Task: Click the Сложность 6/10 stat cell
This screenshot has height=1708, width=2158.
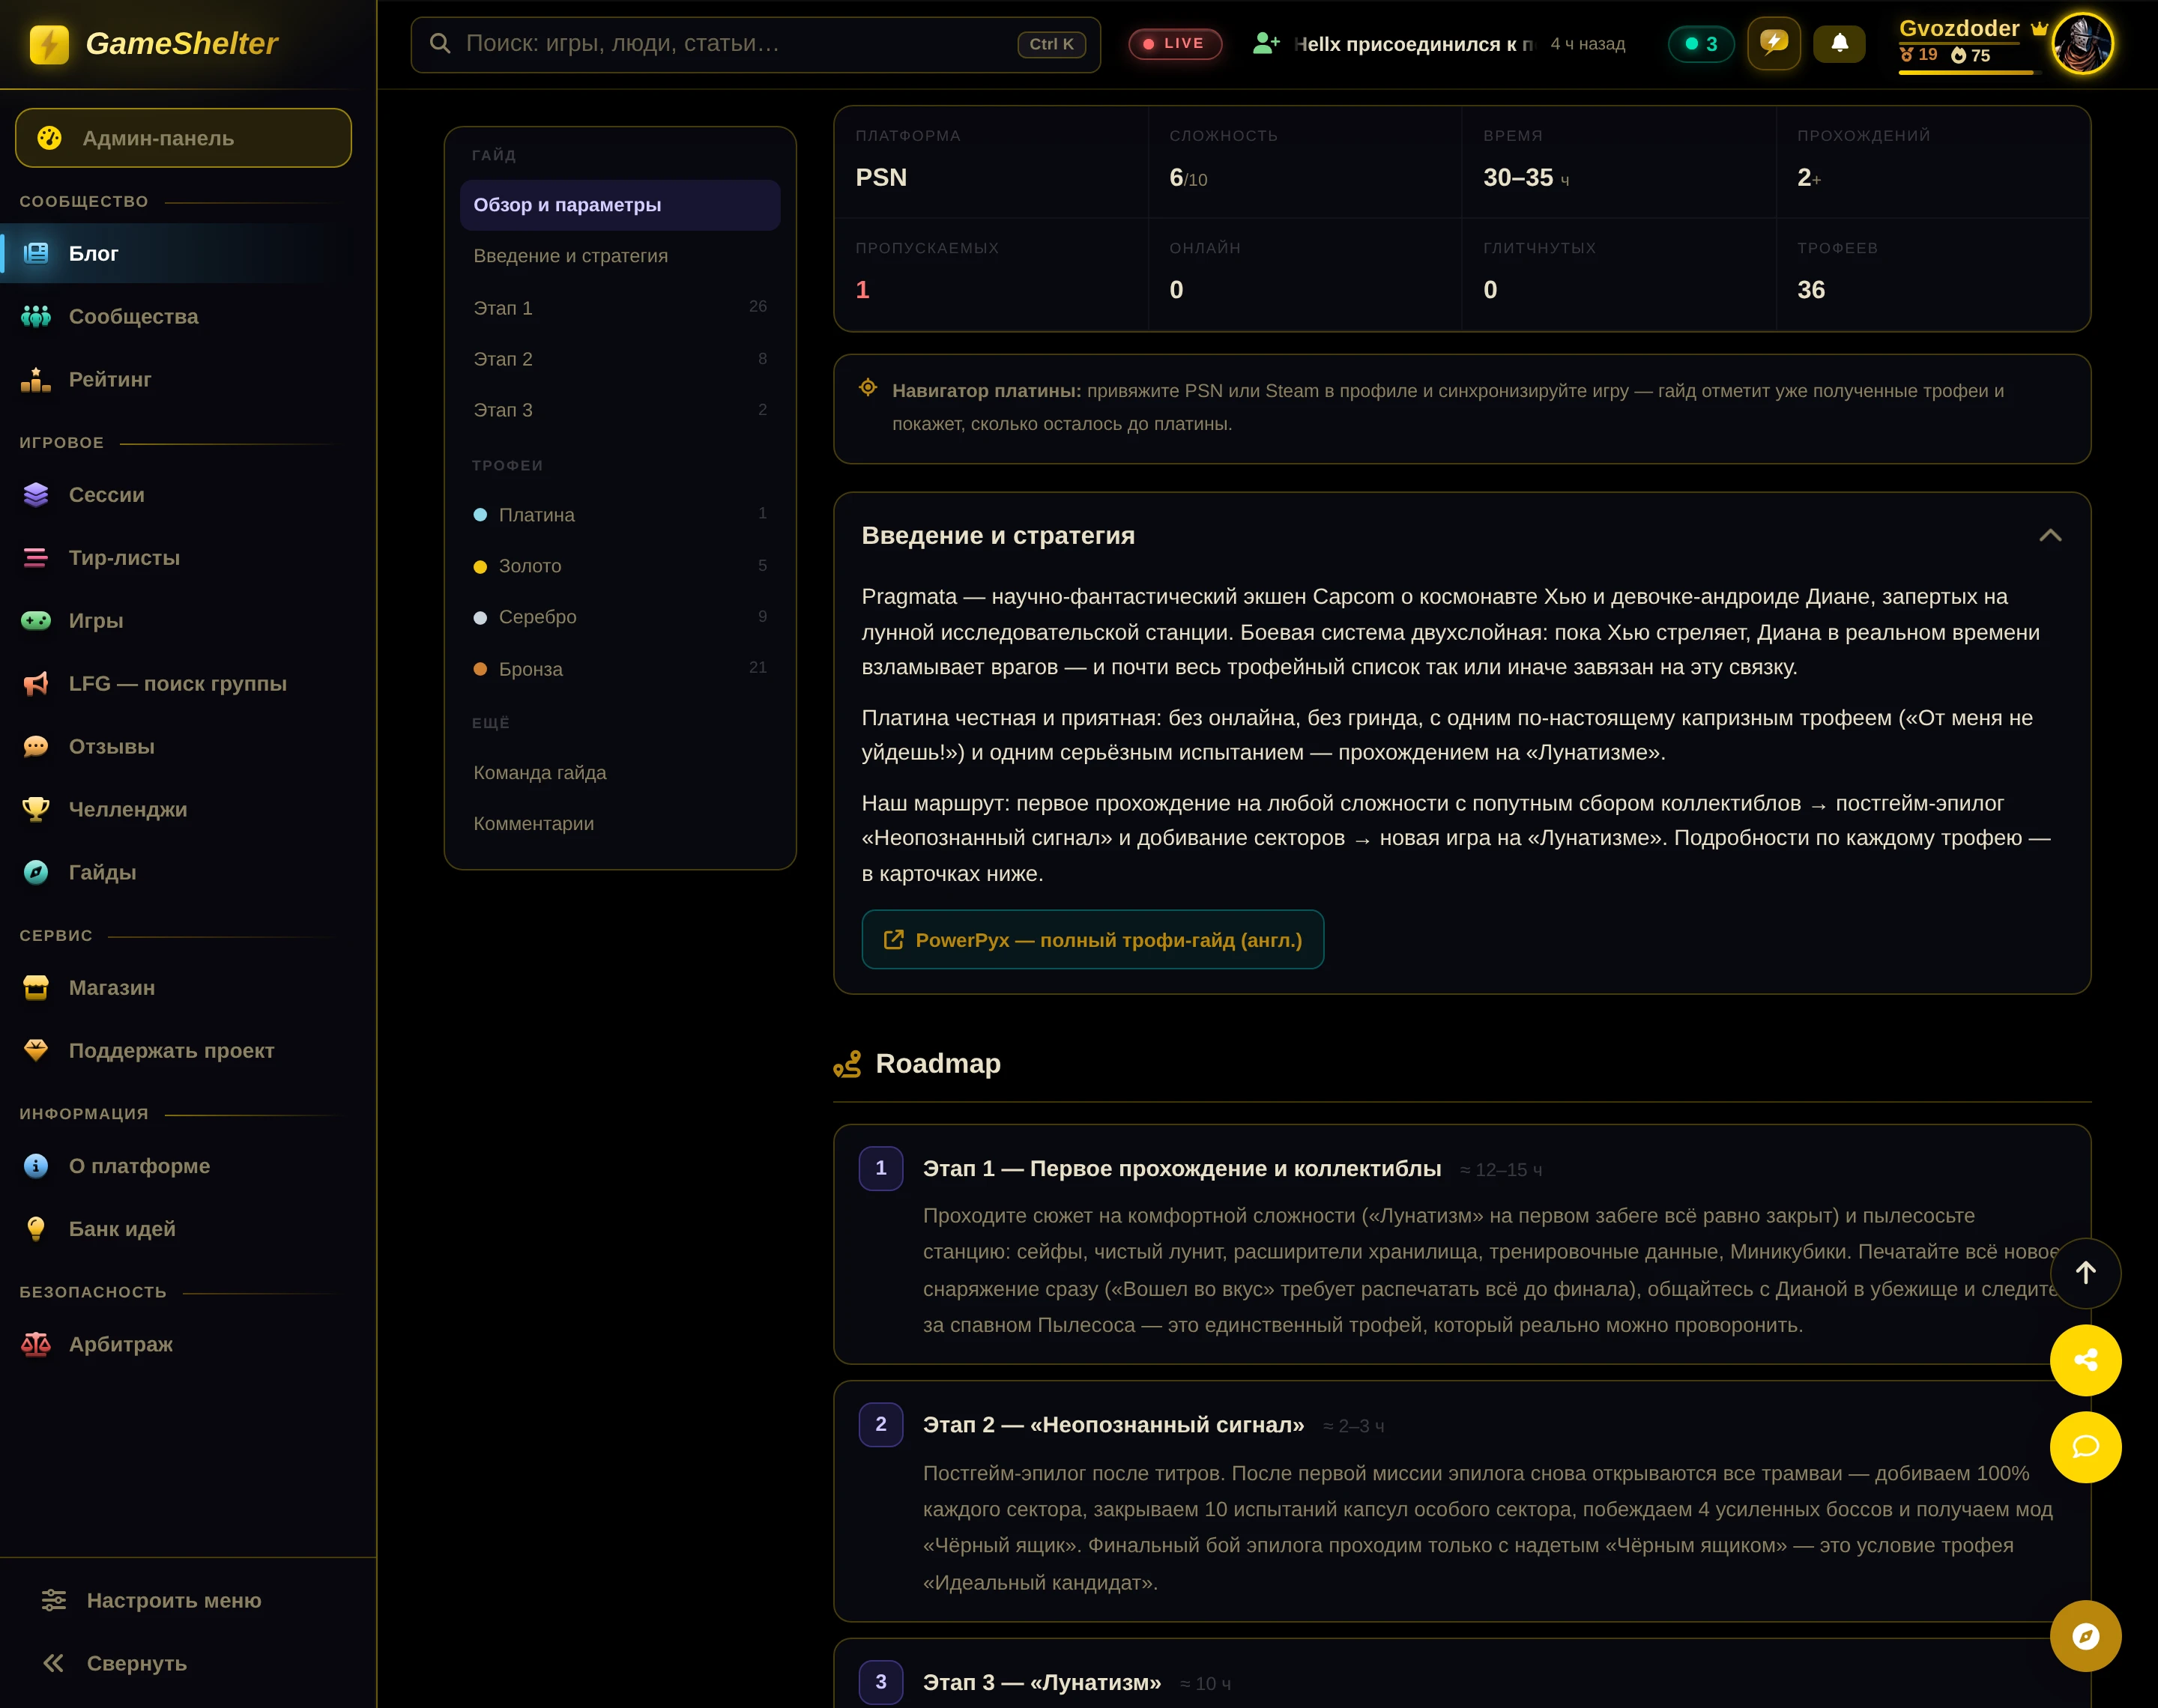Action: tap(1305, 162)
